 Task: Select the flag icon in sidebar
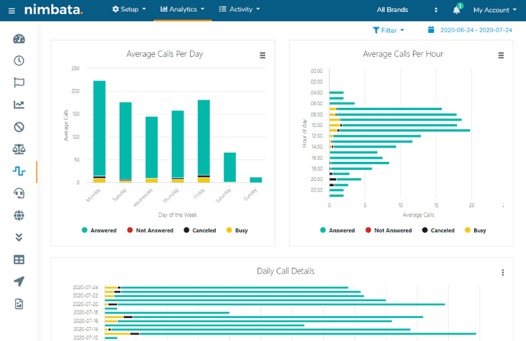click(x=19, y=83)
